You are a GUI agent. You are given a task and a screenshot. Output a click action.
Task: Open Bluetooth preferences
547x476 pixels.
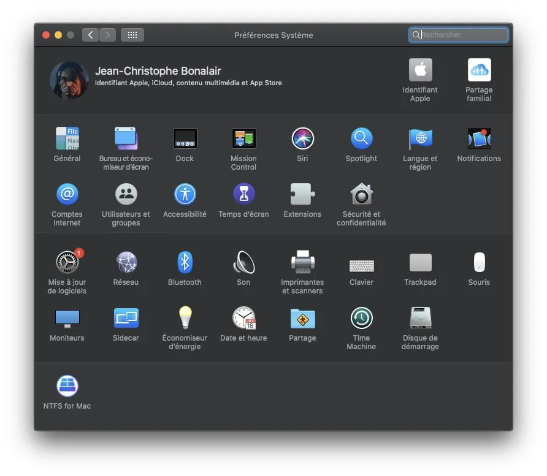pyautogui.click(x=185, y=262)
